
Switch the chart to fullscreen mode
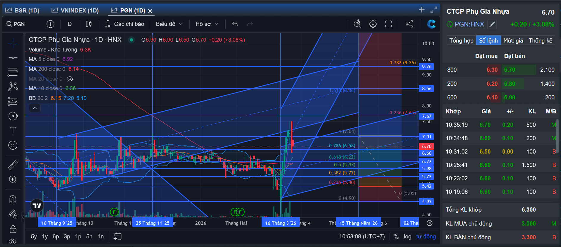pos(388,24)
